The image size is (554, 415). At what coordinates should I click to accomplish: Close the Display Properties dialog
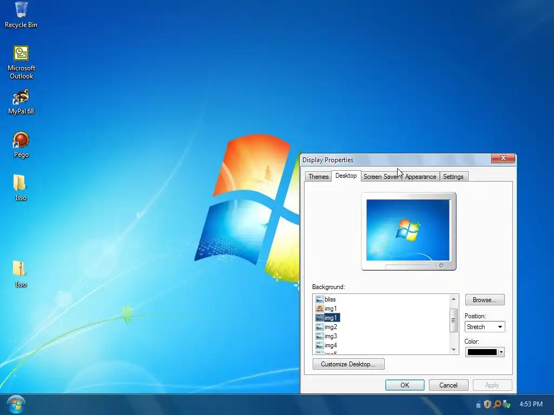click(x=503, y=158)
